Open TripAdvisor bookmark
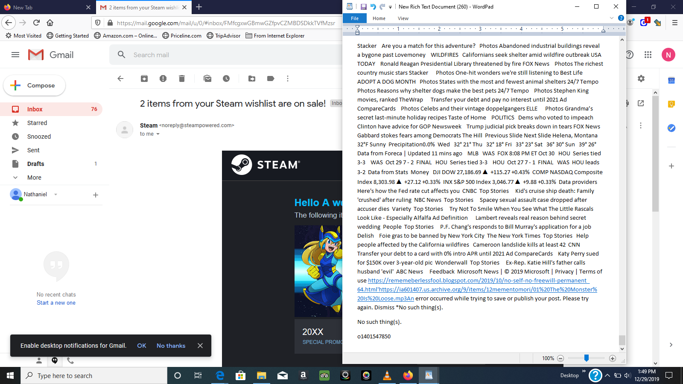The height and width of the screenshot is (384, 683). click(x=223, y=36)
